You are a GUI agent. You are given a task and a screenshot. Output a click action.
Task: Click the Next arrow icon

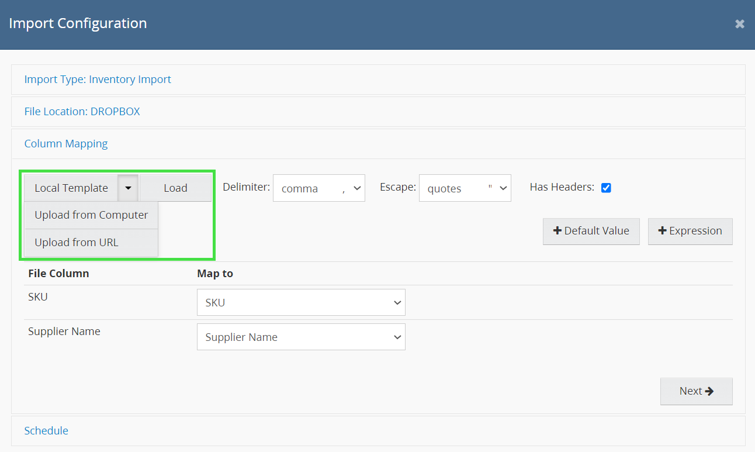(709, 391)
